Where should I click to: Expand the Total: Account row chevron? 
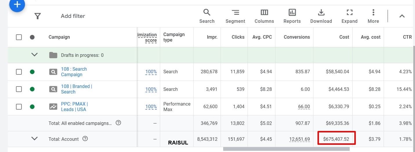point(35,138)
